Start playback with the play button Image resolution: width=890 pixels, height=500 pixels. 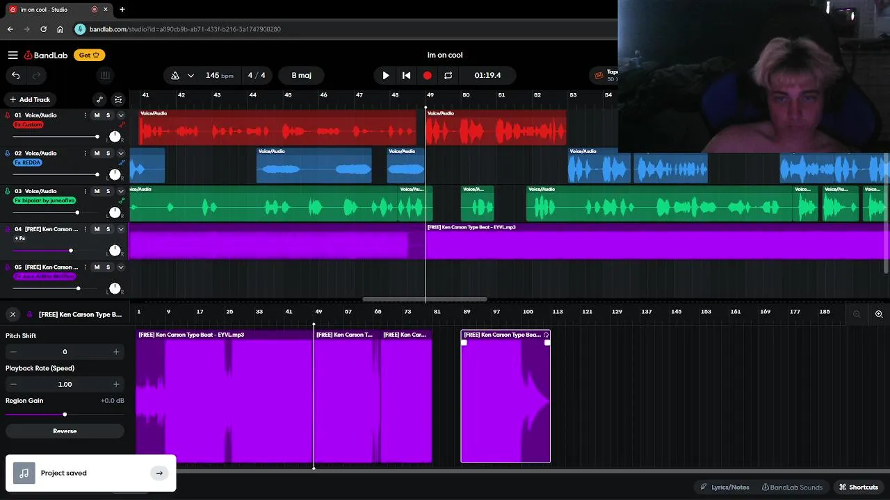[x=386, y=75]
